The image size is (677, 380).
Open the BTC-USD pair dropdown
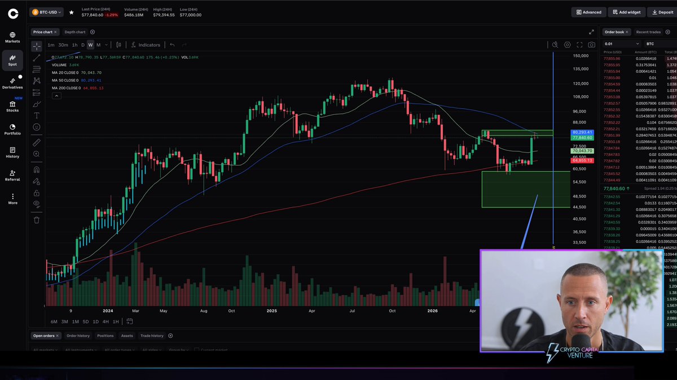[x=47, y=12]
